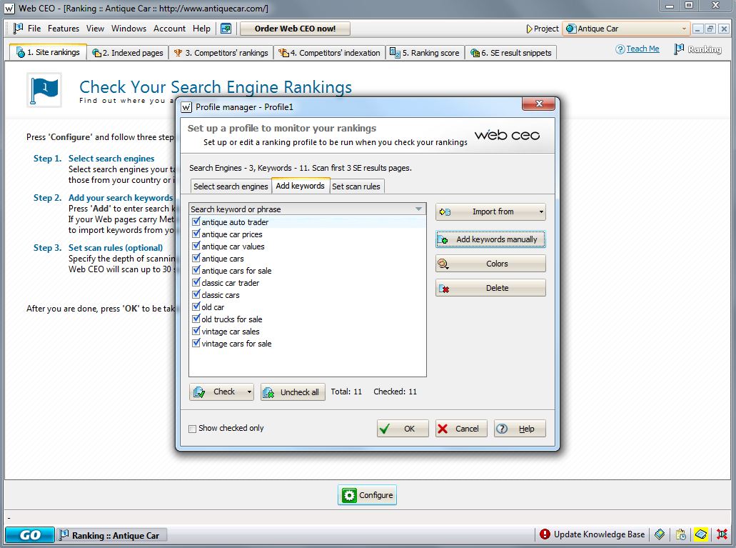Click the Colors button
The image size is (736, 548).
point(490,264)
